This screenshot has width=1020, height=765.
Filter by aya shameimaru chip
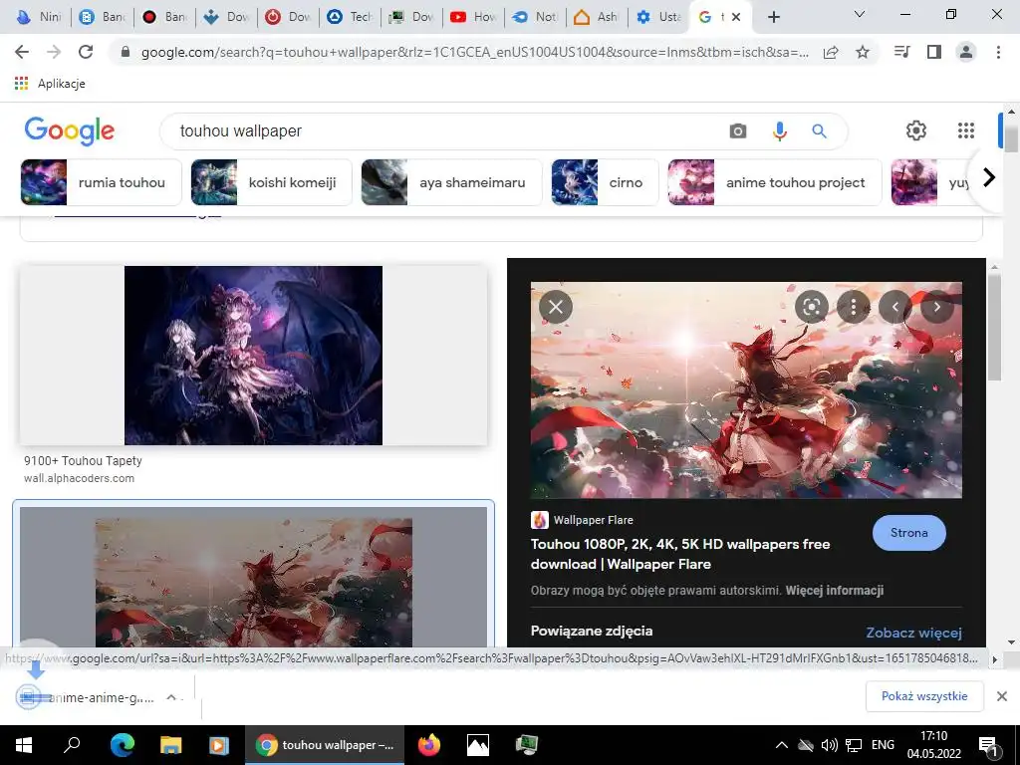pyautogui.click(x=451, y=183)
